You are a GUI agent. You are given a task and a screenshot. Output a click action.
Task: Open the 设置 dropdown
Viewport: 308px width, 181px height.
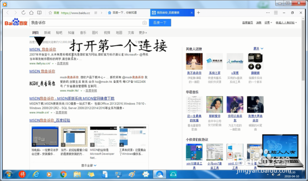(268, 23)
